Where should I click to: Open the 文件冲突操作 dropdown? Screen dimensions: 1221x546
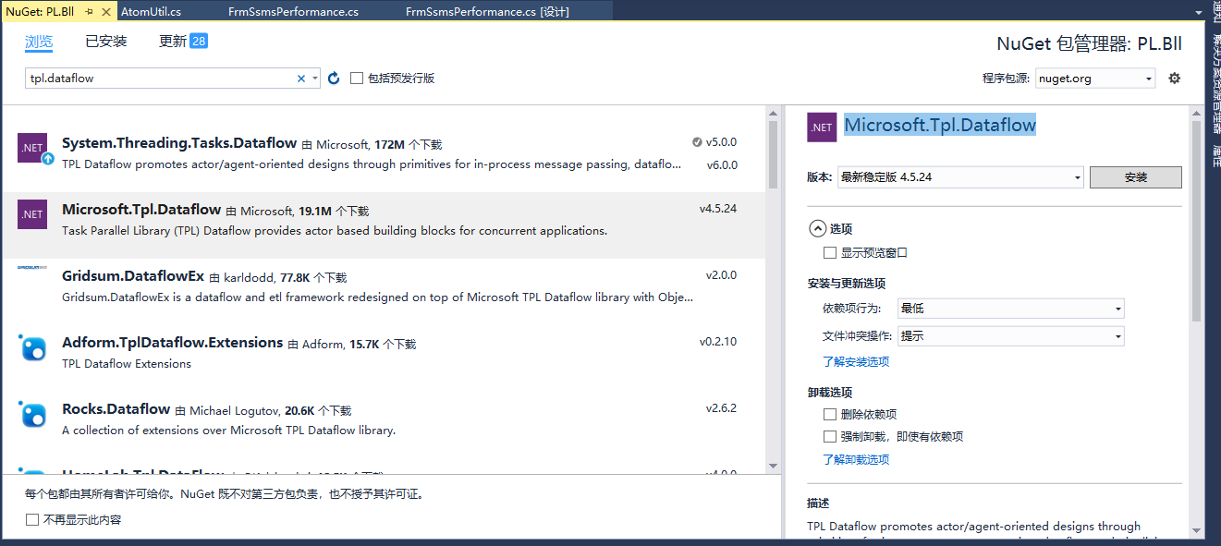coord(1011,336)
